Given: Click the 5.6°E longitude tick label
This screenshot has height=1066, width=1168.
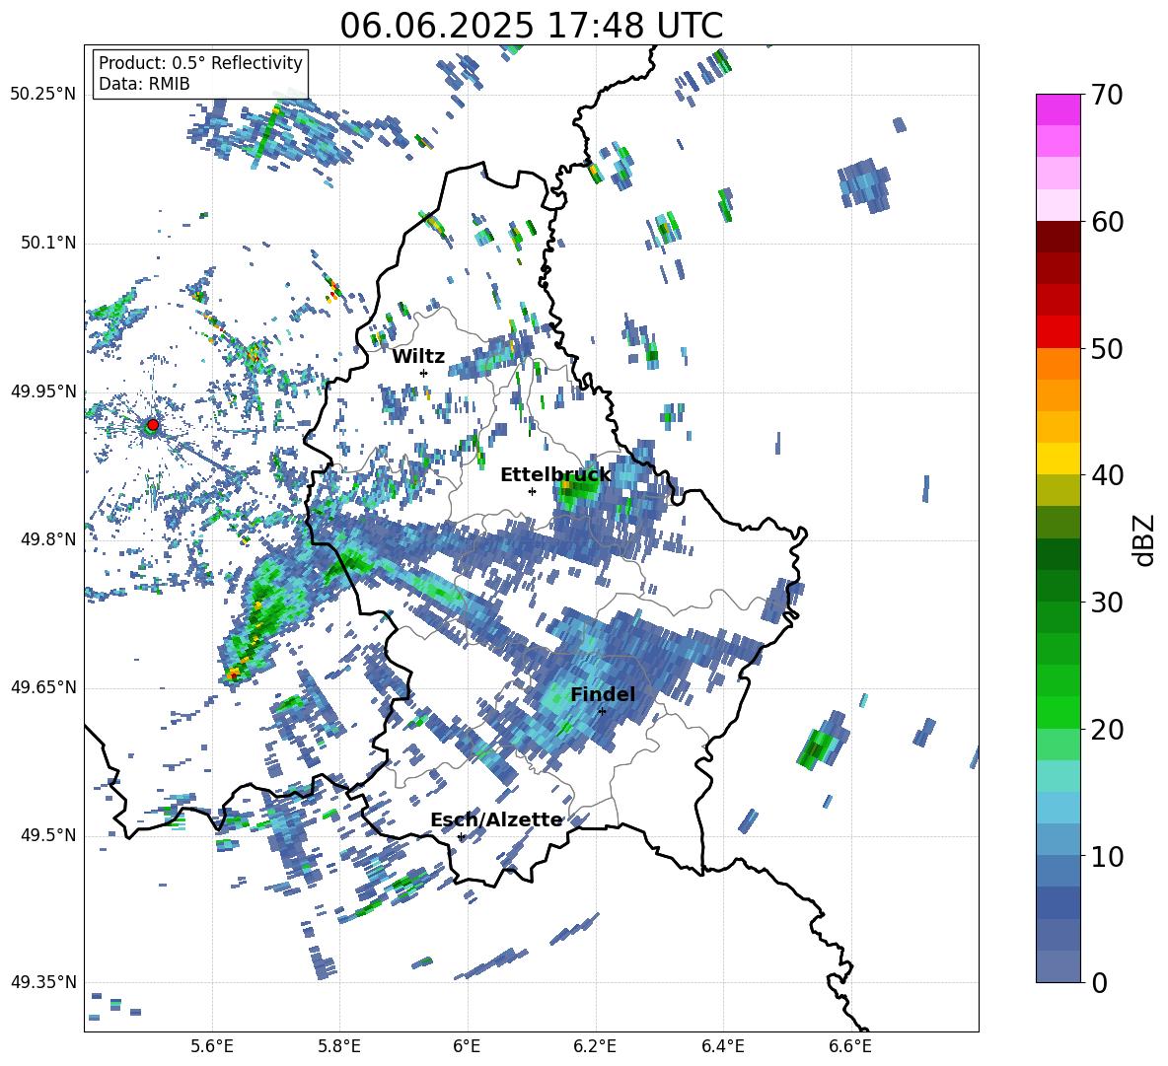Looking at the screenshot, I should tap(212, 1046).
